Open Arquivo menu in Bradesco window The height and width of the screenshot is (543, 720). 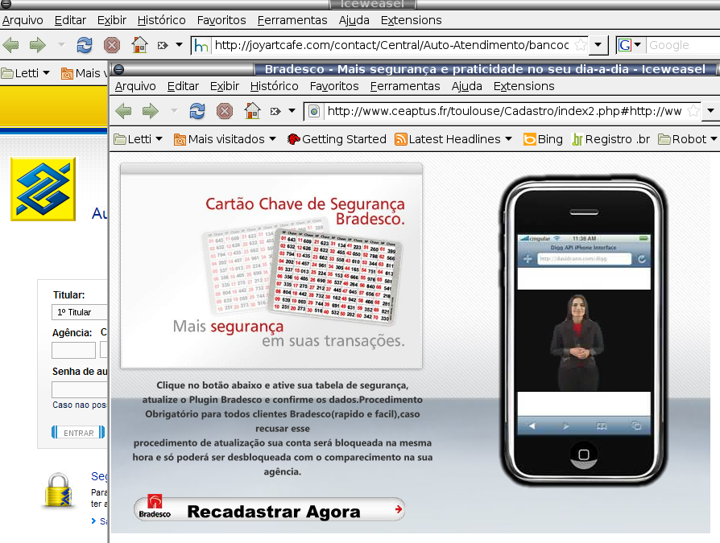point(135,86)
